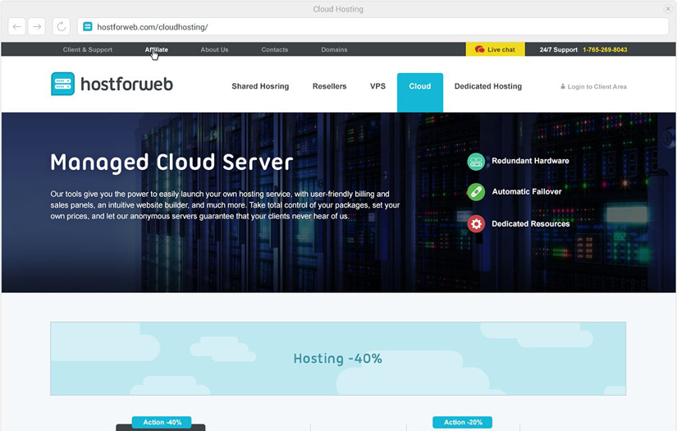
Task: Open the Resellers menu item
Action: click(329, 86)
